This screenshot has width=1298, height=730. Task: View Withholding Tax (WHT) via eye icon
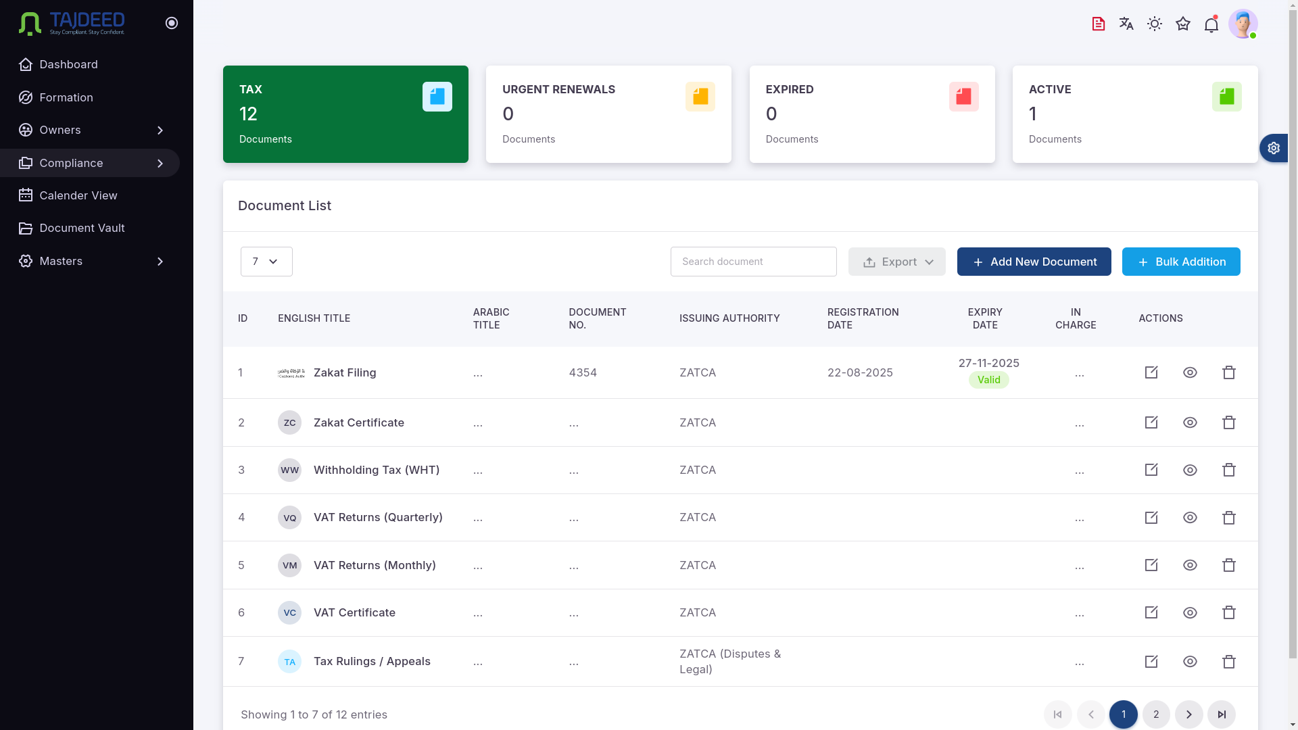tap(1190, 470)
